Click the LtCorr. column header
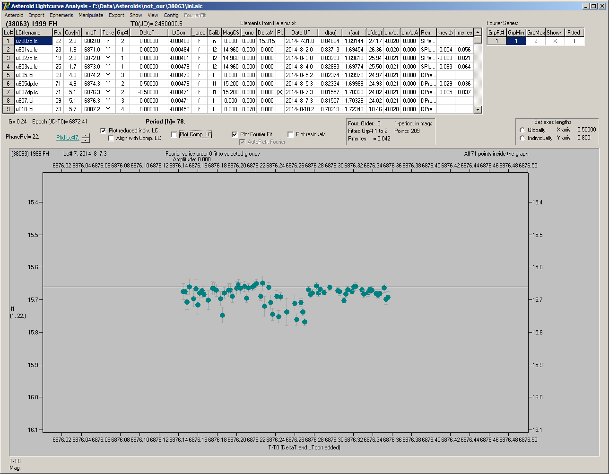The height and width of the screenshot is (474, 609). point(180,33)
